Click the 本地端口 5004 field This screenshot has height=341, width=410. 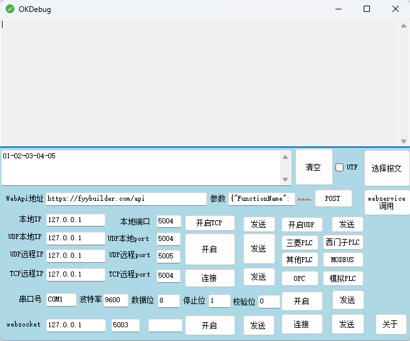[169, 221]
